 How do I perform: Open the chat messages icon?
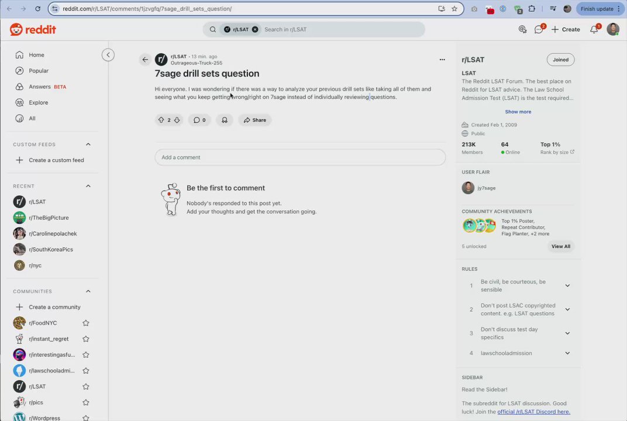539,30
